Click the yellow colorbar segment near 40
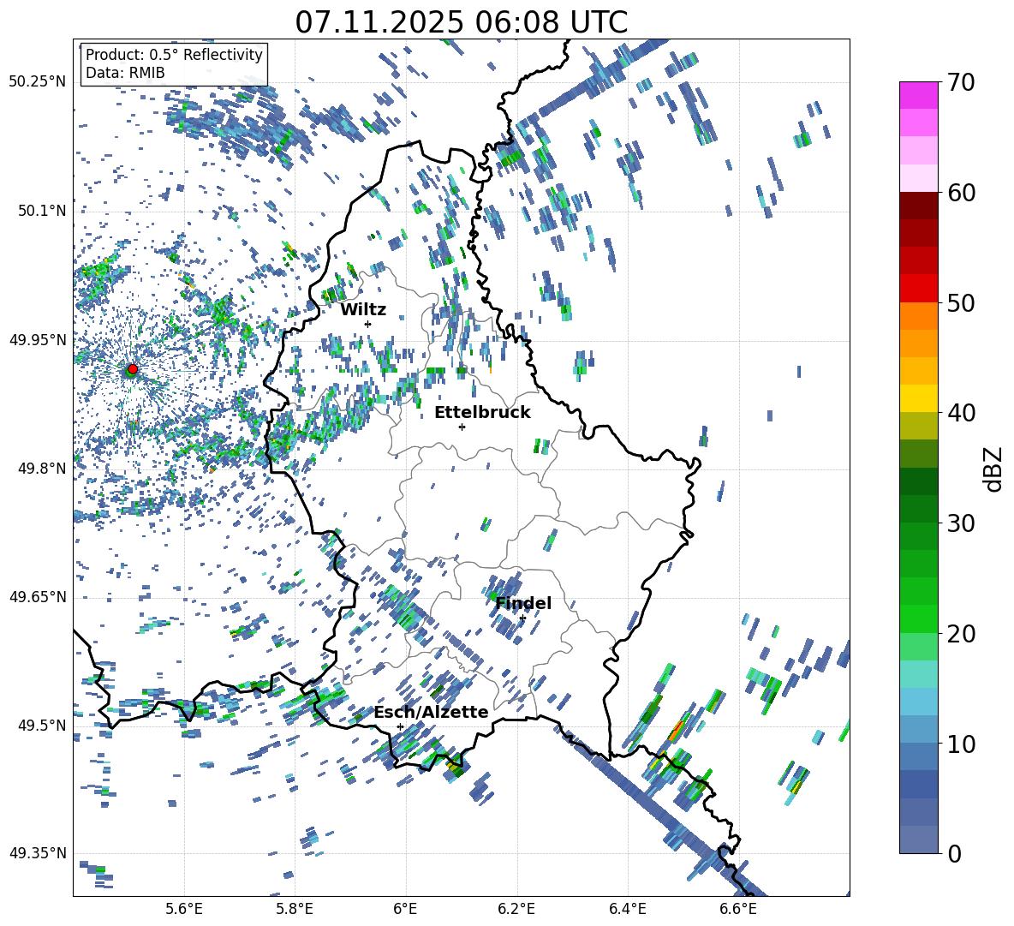Screen dimensions: 1014x926 pos(918,398)
